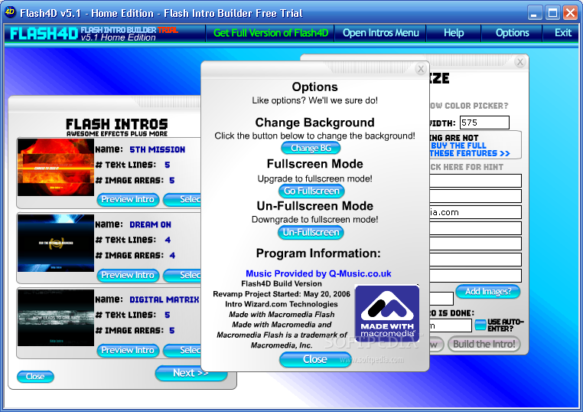Click the 'Click here for hint' text
The width and height of the screenshot is (583, 412).
467,167
